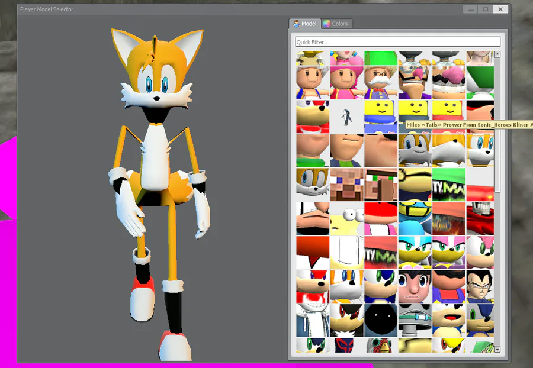Select Tails icon beside Minecraft Steve
Viewport: 533px width, 368px height.
[x=313, y=185]
